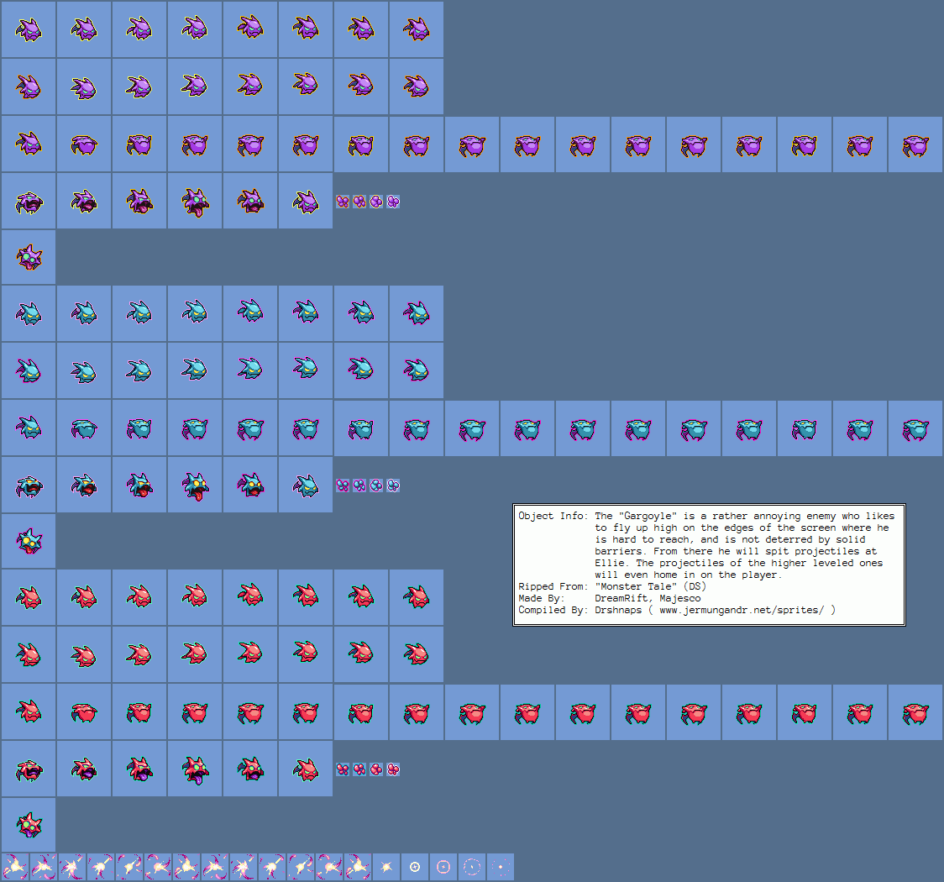Click the solid pink ring effect sprite

tap(443, 867)
